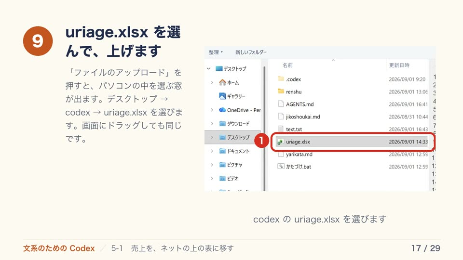This screenshot has height=260, width=463.
Task: Select the yarikata.md file name
Action: click(x=299, y=154)
